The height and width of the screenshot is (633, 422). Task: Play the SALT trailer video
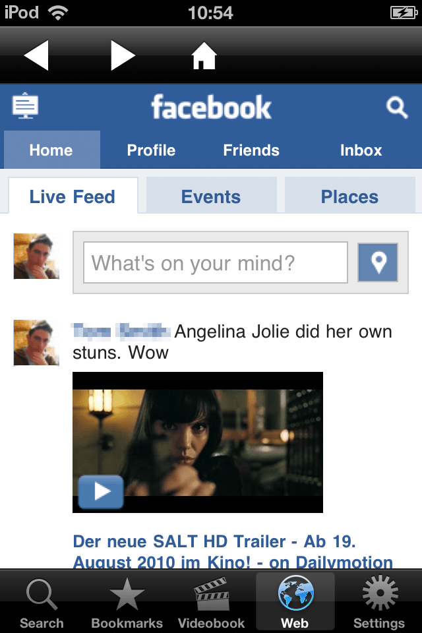tap(101, 492)
